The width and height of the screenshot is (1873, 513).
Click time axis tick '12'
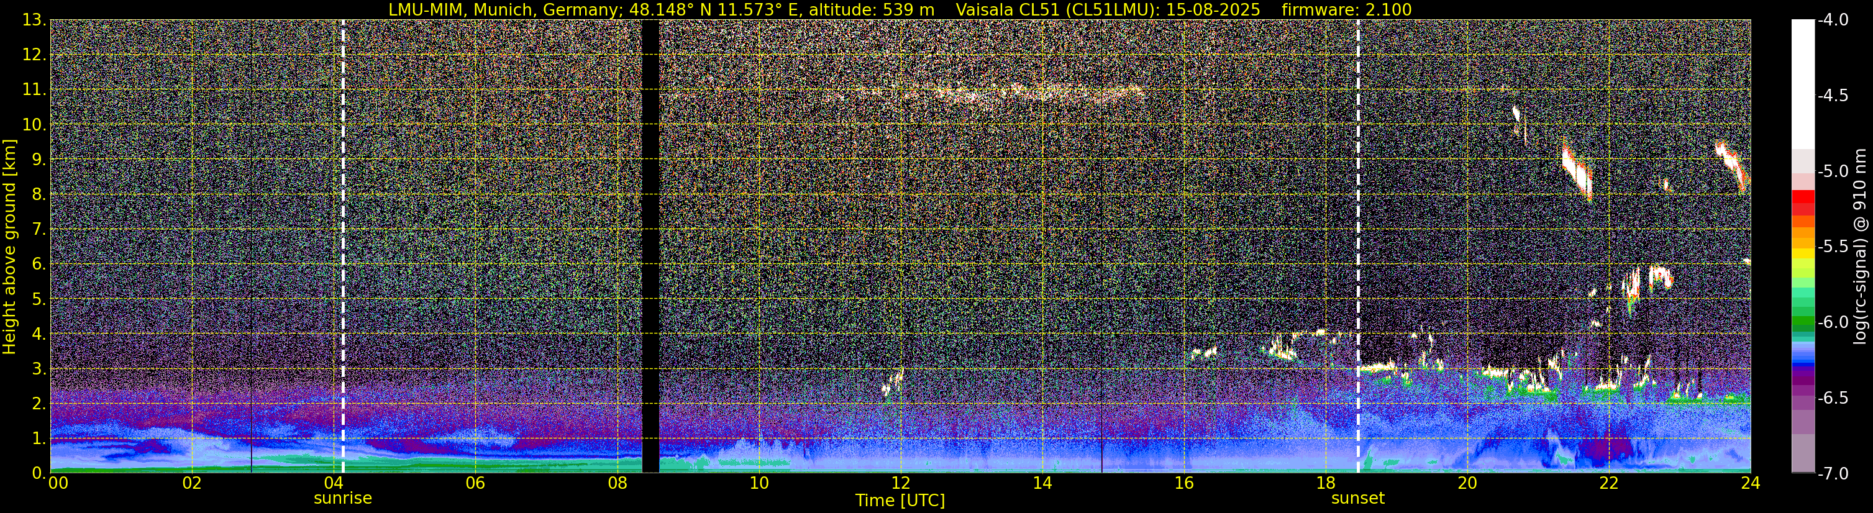click(900, 483)
